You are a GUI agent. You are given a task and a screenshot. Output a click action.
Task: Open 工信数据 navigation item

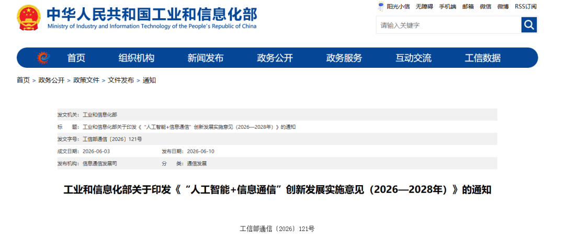click(482, 58)
